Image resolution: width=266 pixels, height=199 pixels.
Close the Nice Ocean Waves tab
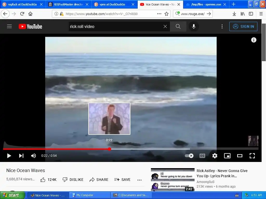pos(179,4)
